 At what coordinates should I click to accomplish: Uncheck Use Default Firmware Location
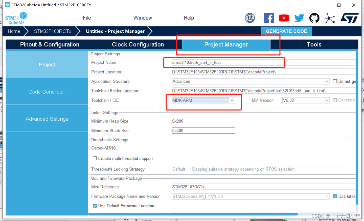click(95, 206)
